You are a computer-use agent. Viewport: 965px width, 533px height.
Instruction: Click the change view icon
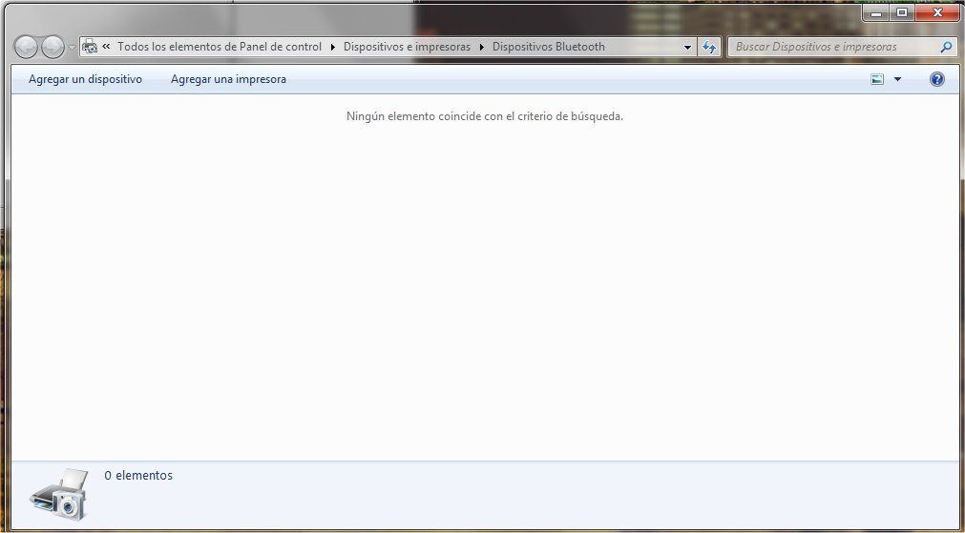click(x=877, y=79)
